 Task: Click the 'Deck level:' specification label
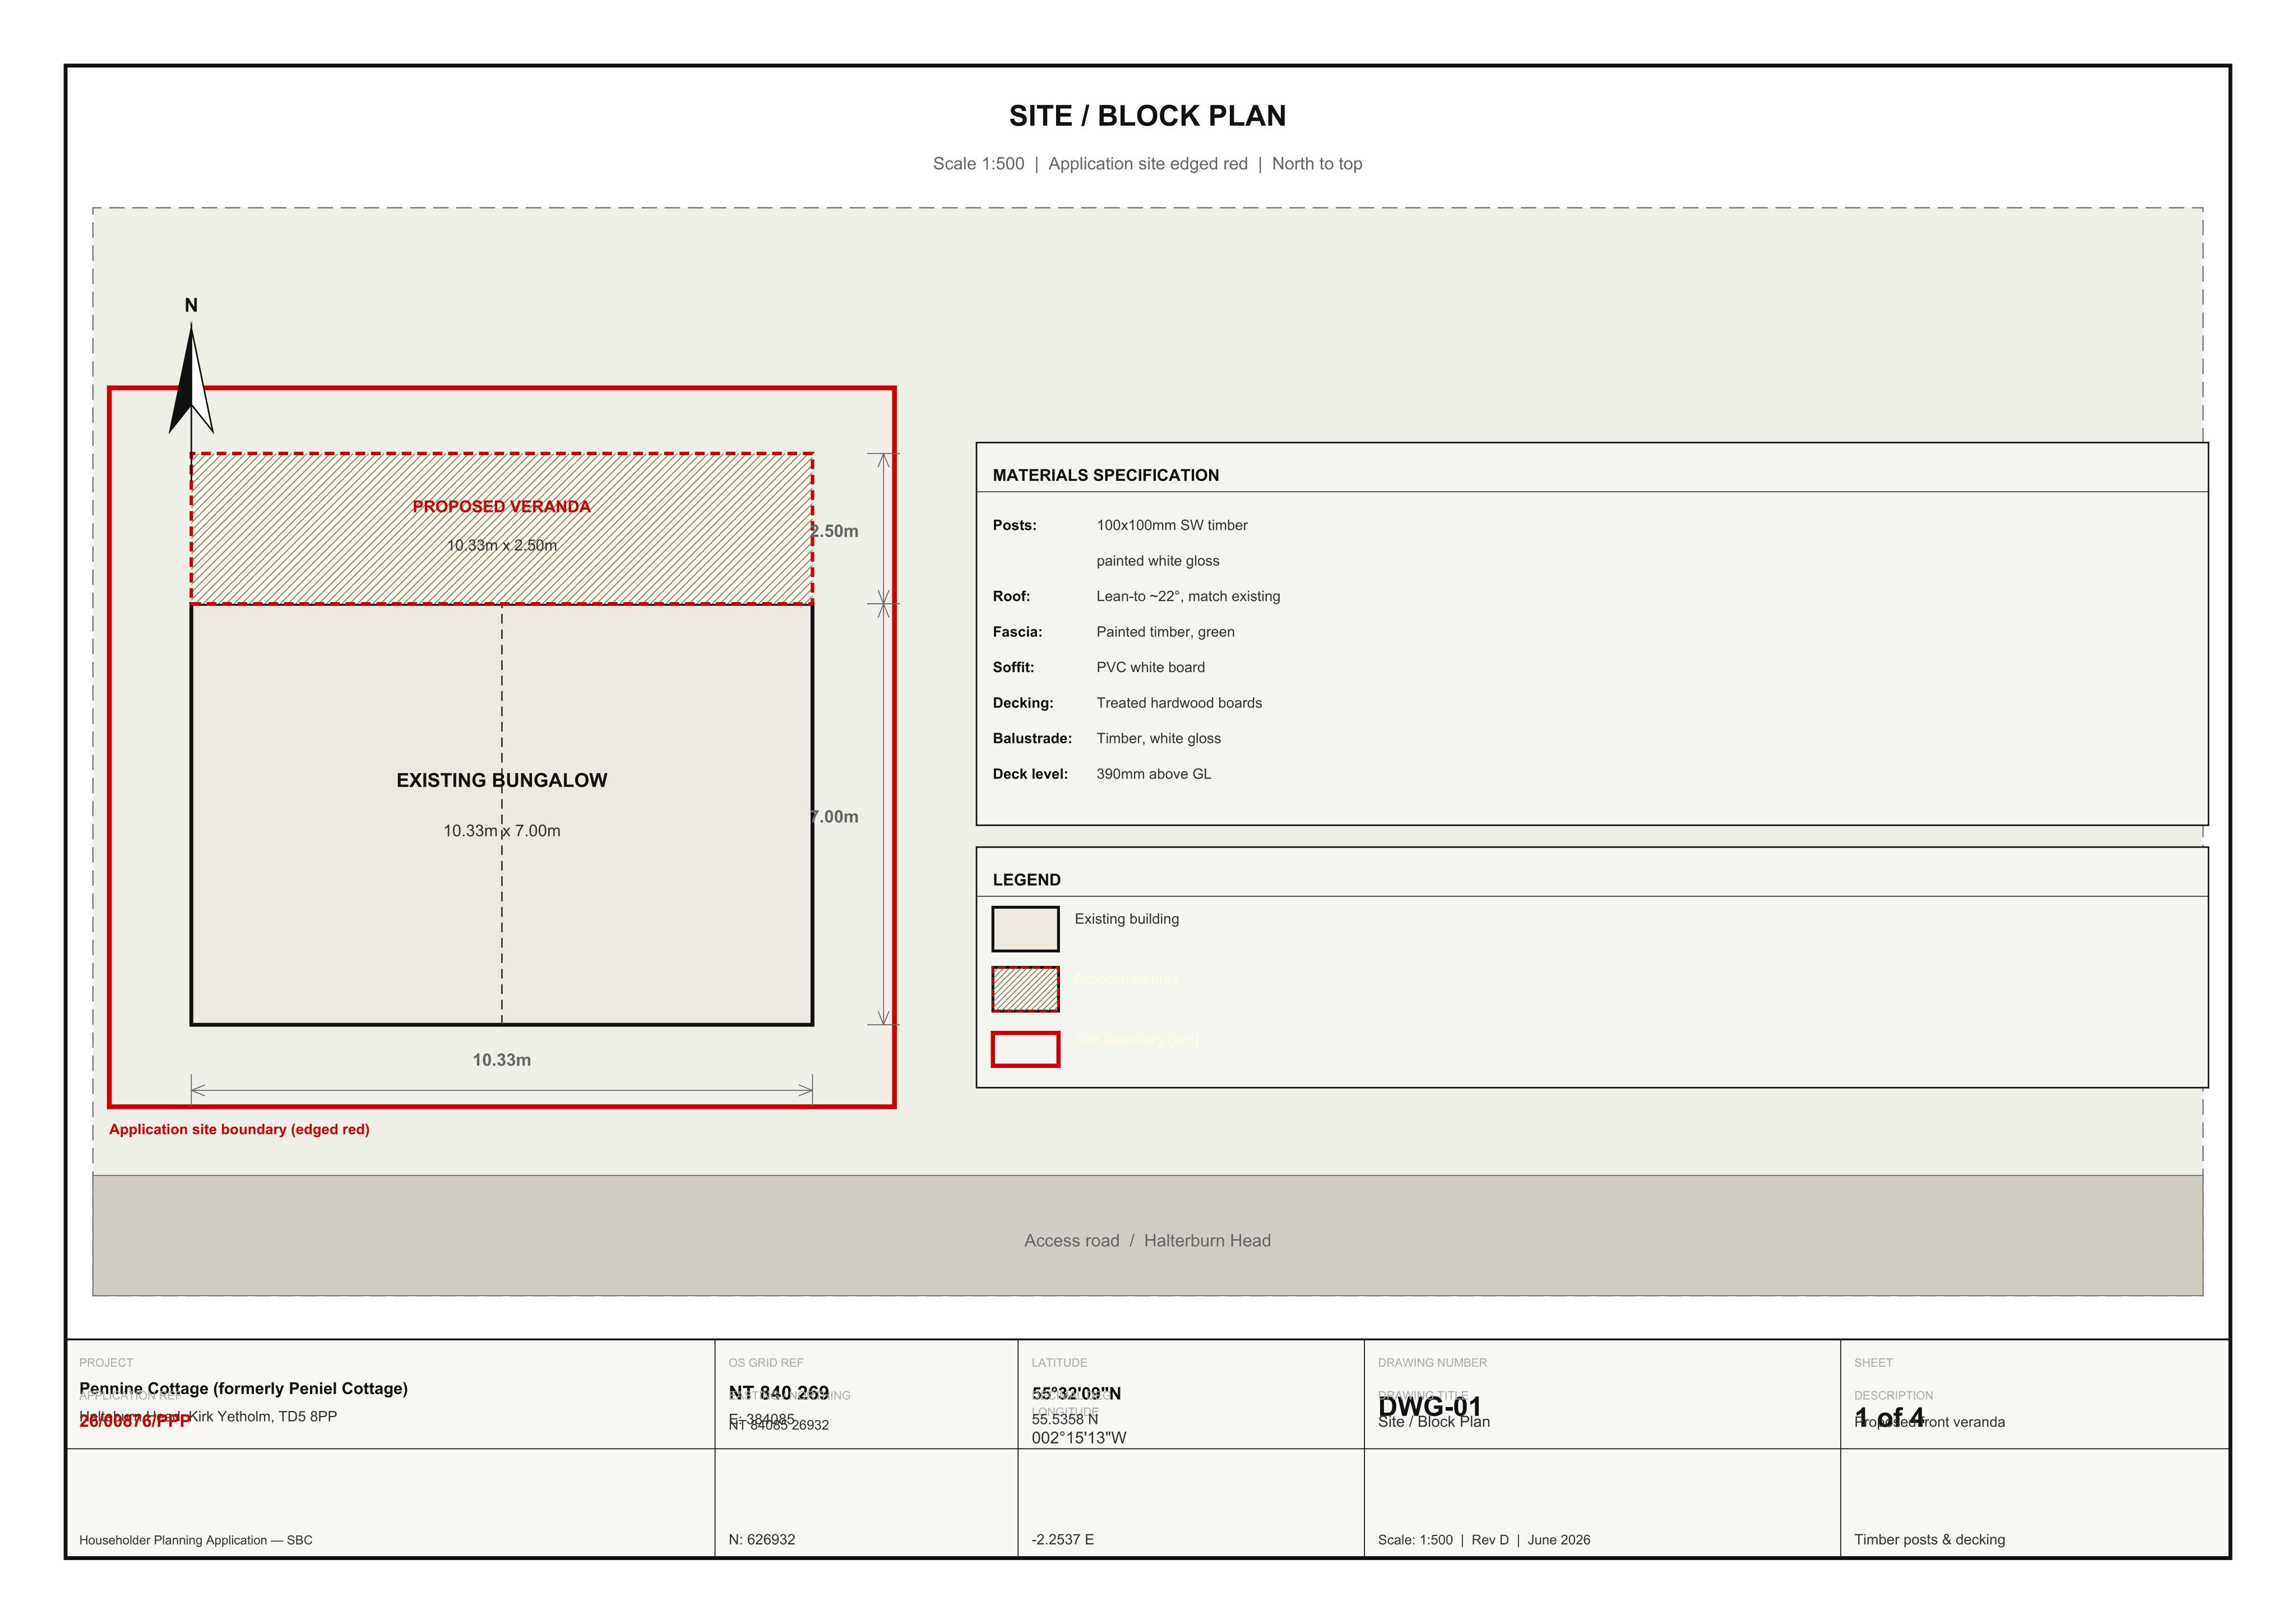click(1030, 774)
